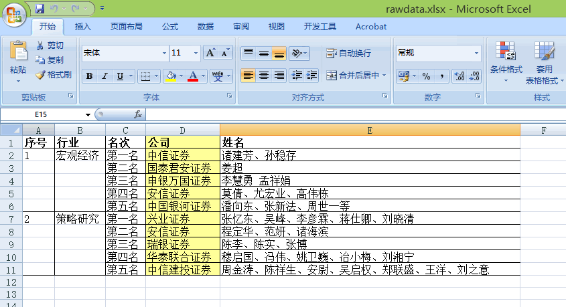Copy selection with the 复制 button
The width and height of the screenshot is (566, 307).
coord(50,60)
